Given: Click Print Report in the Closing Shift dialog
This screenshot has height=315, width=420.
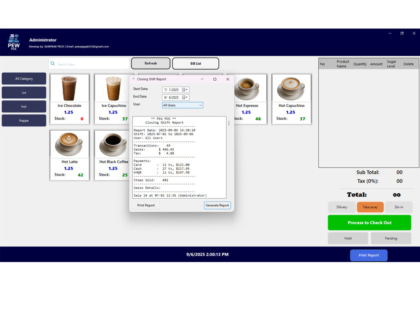Looking at the screenshot, I should coord(146,205).
